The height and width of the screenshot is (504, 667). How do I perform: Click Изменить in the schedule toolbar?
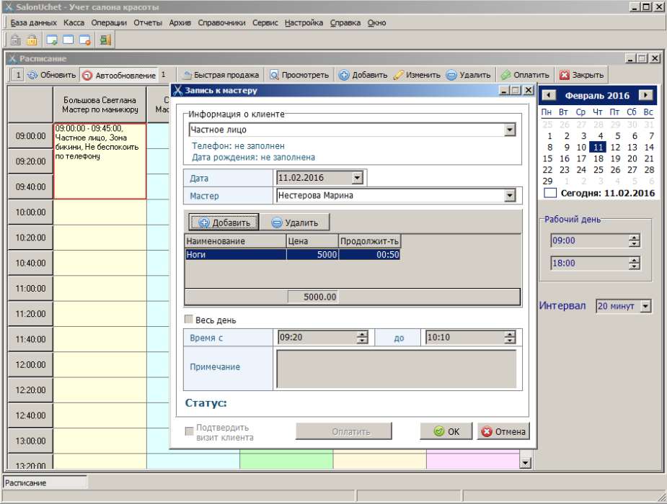pyautogui.click(x=417, y=75)
